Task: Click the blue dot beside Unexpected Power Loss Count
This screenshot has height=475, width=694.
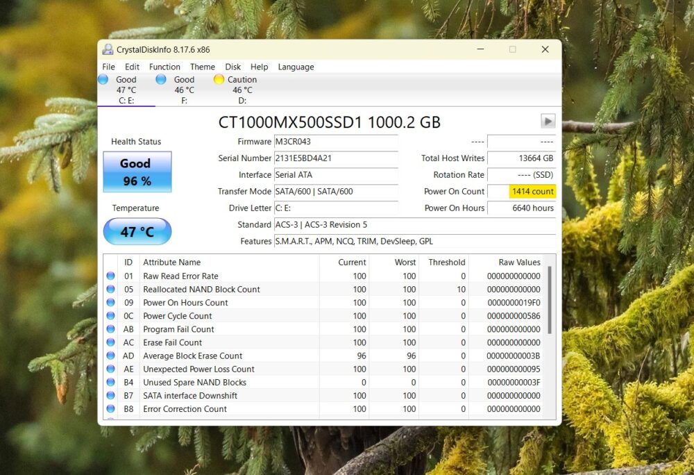Action: tap(111, 369)
